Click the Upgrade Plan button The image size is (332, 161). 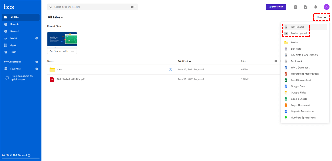tap(276, 7)
